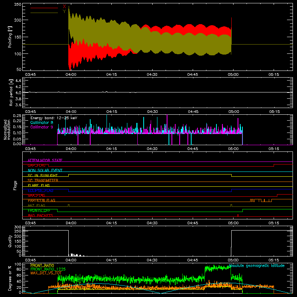
Task: Click the ATTENUATOR_STATE flag label
Action: coord(45,160)
